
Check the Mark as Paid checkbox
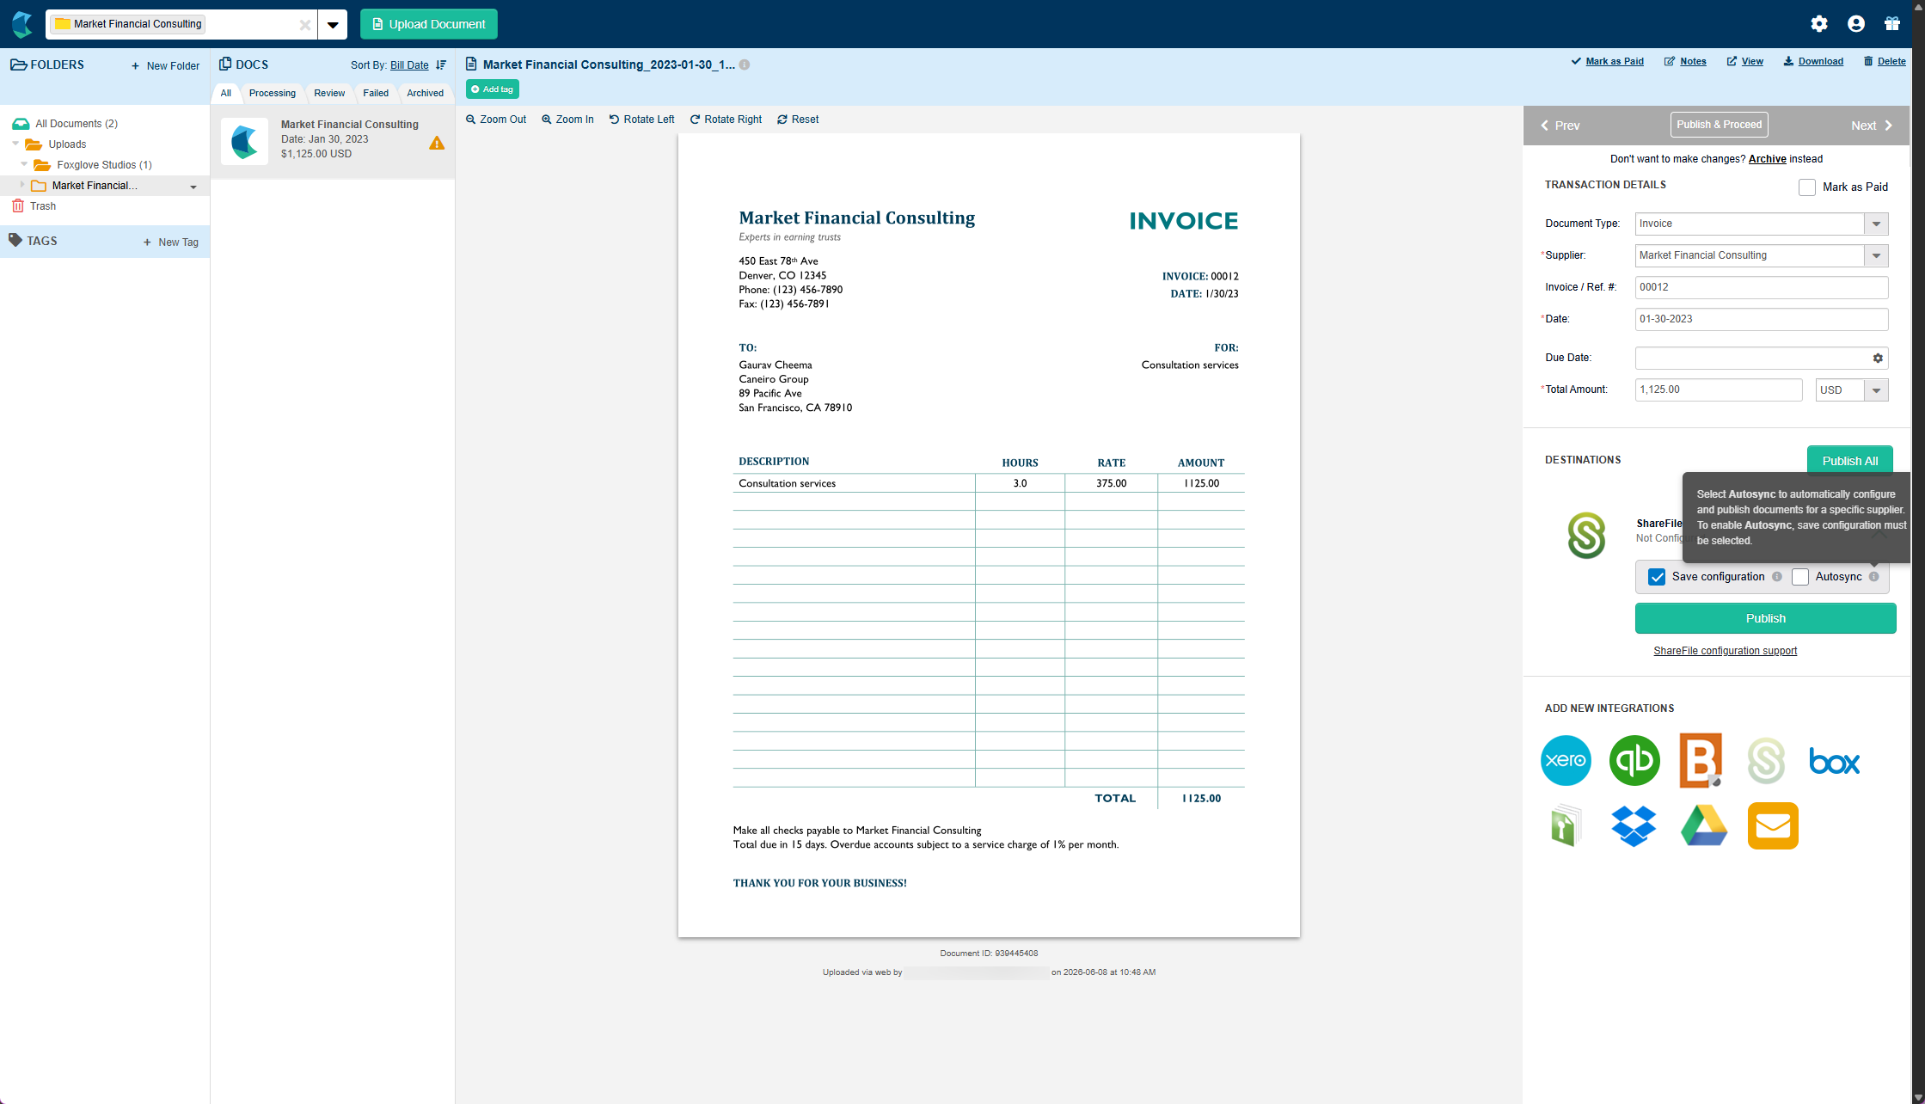coord(1807,187)
